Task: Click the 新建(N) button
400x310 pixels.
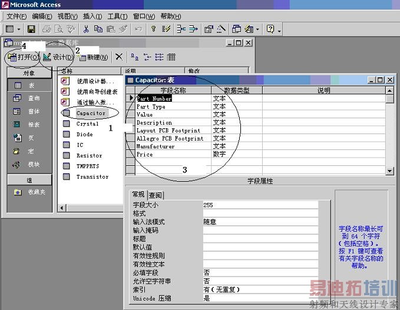Action: click(93, 57)
